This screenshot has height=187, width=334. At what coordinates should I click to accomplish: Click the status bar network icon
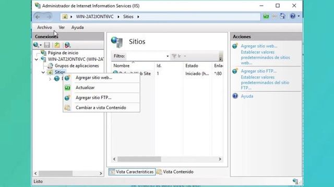(295, 181)
